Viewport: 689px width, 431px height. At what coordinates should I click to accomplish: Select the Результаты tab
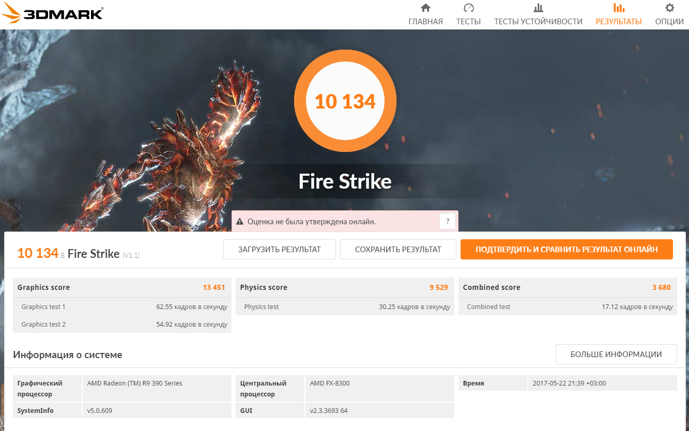tap(619, 21)
